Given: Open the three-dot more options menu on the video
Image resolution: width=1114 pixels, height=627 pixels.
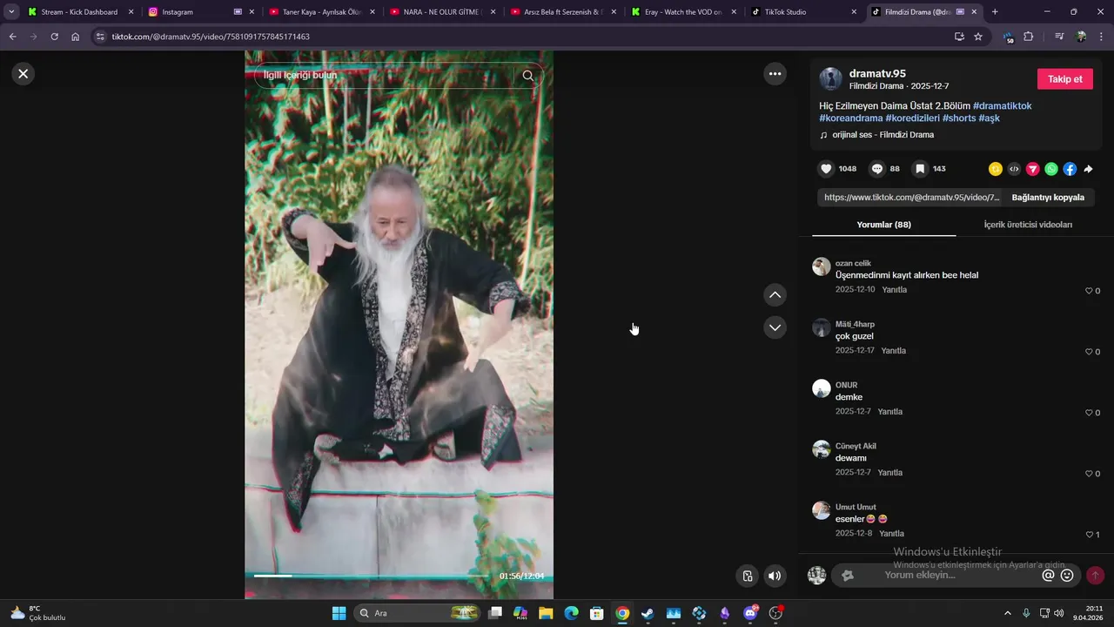Looking at the screenshot, I should coord(775,74).
